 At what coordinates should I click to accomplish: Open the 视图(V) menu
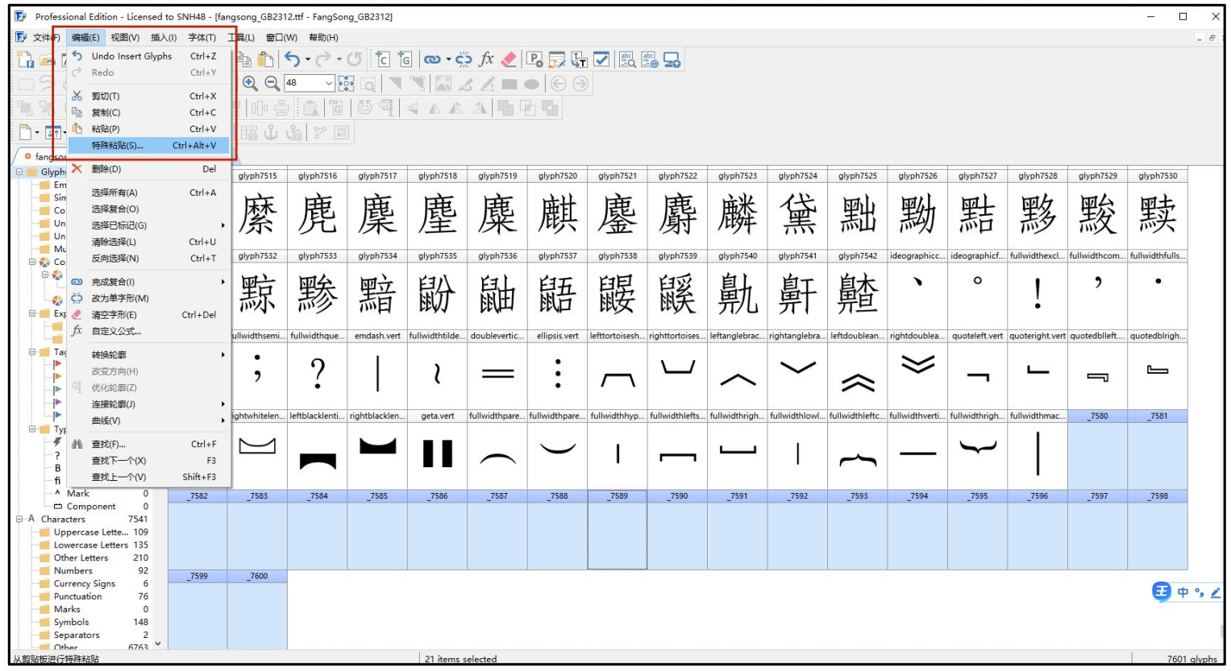[125, 38]
